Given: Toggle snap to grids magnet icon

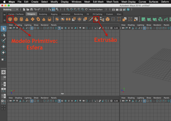Looking at the screenshot, I should click(68, 9).
